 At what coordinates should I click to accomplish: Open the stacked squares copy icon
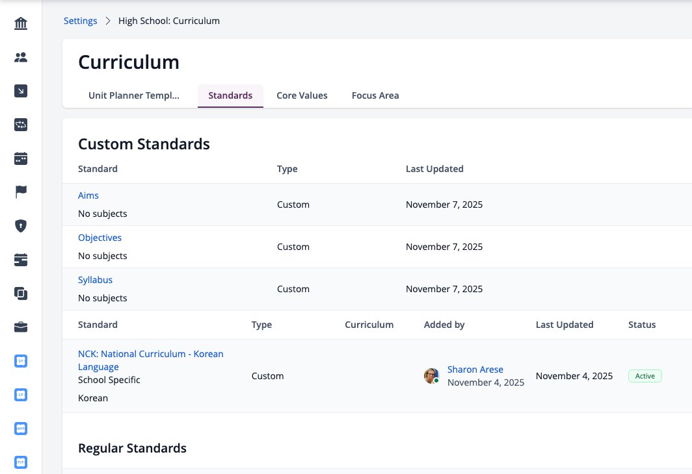[21, 293]
